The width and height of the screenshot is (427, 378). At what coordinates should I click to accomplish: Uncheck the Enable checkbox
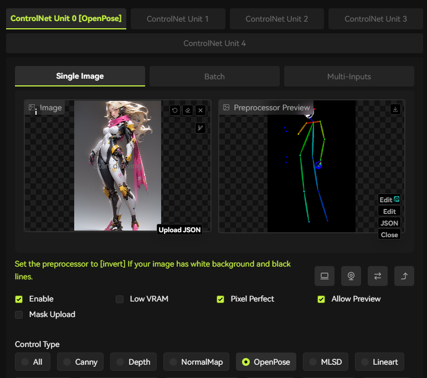[19, 299]
